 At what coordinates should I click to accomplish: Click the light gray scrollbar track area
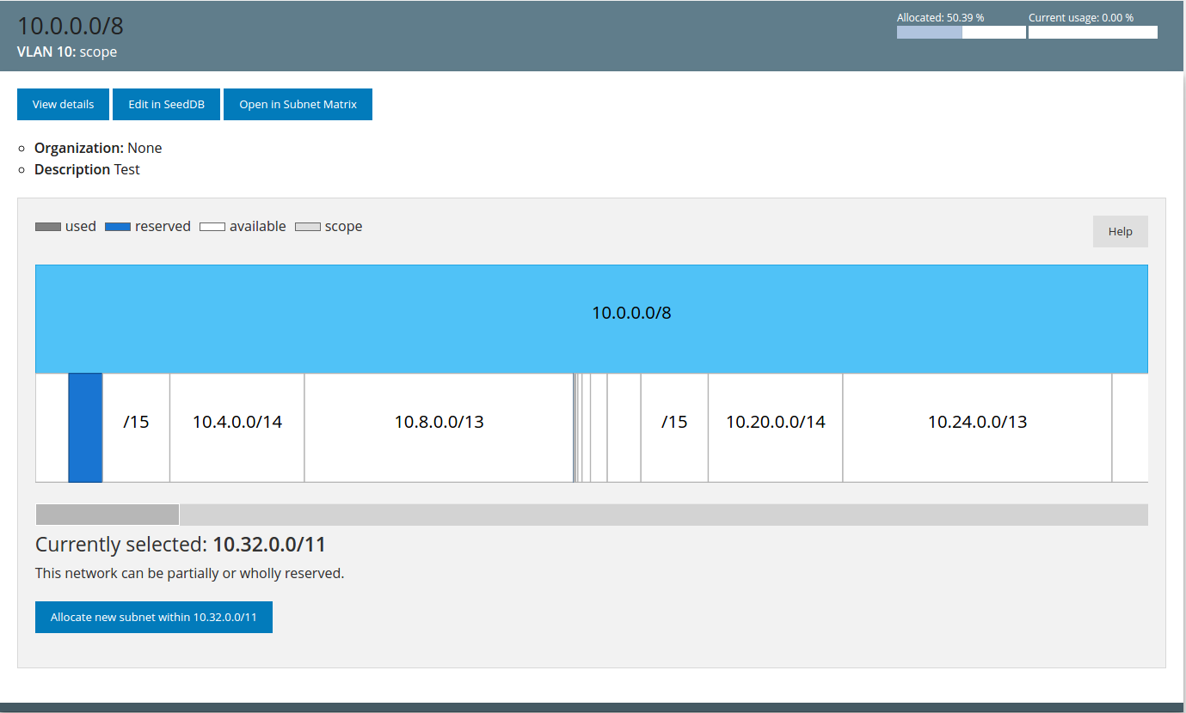pos(662,515)
